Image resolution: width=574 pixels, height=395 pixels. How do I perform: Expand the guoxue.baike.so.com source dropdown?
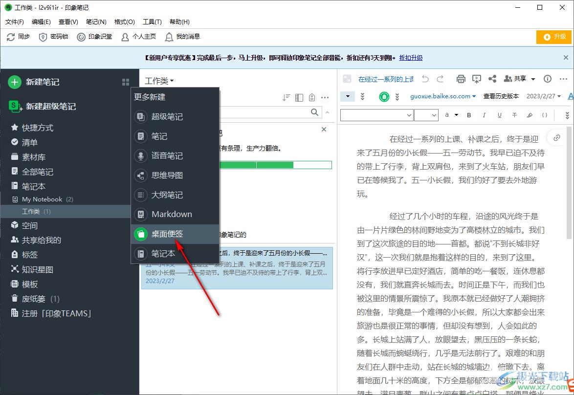(x=443, y=96)
